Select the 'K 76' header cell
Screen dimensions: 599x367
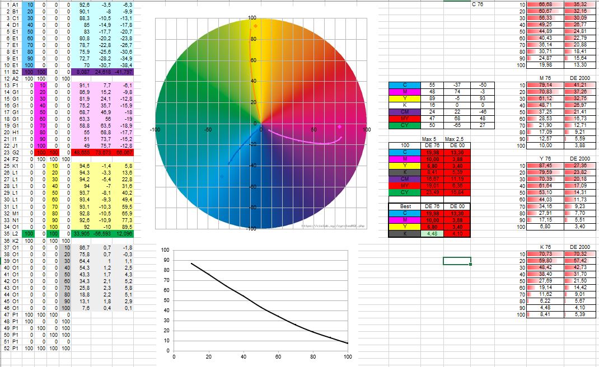[545, 247]
